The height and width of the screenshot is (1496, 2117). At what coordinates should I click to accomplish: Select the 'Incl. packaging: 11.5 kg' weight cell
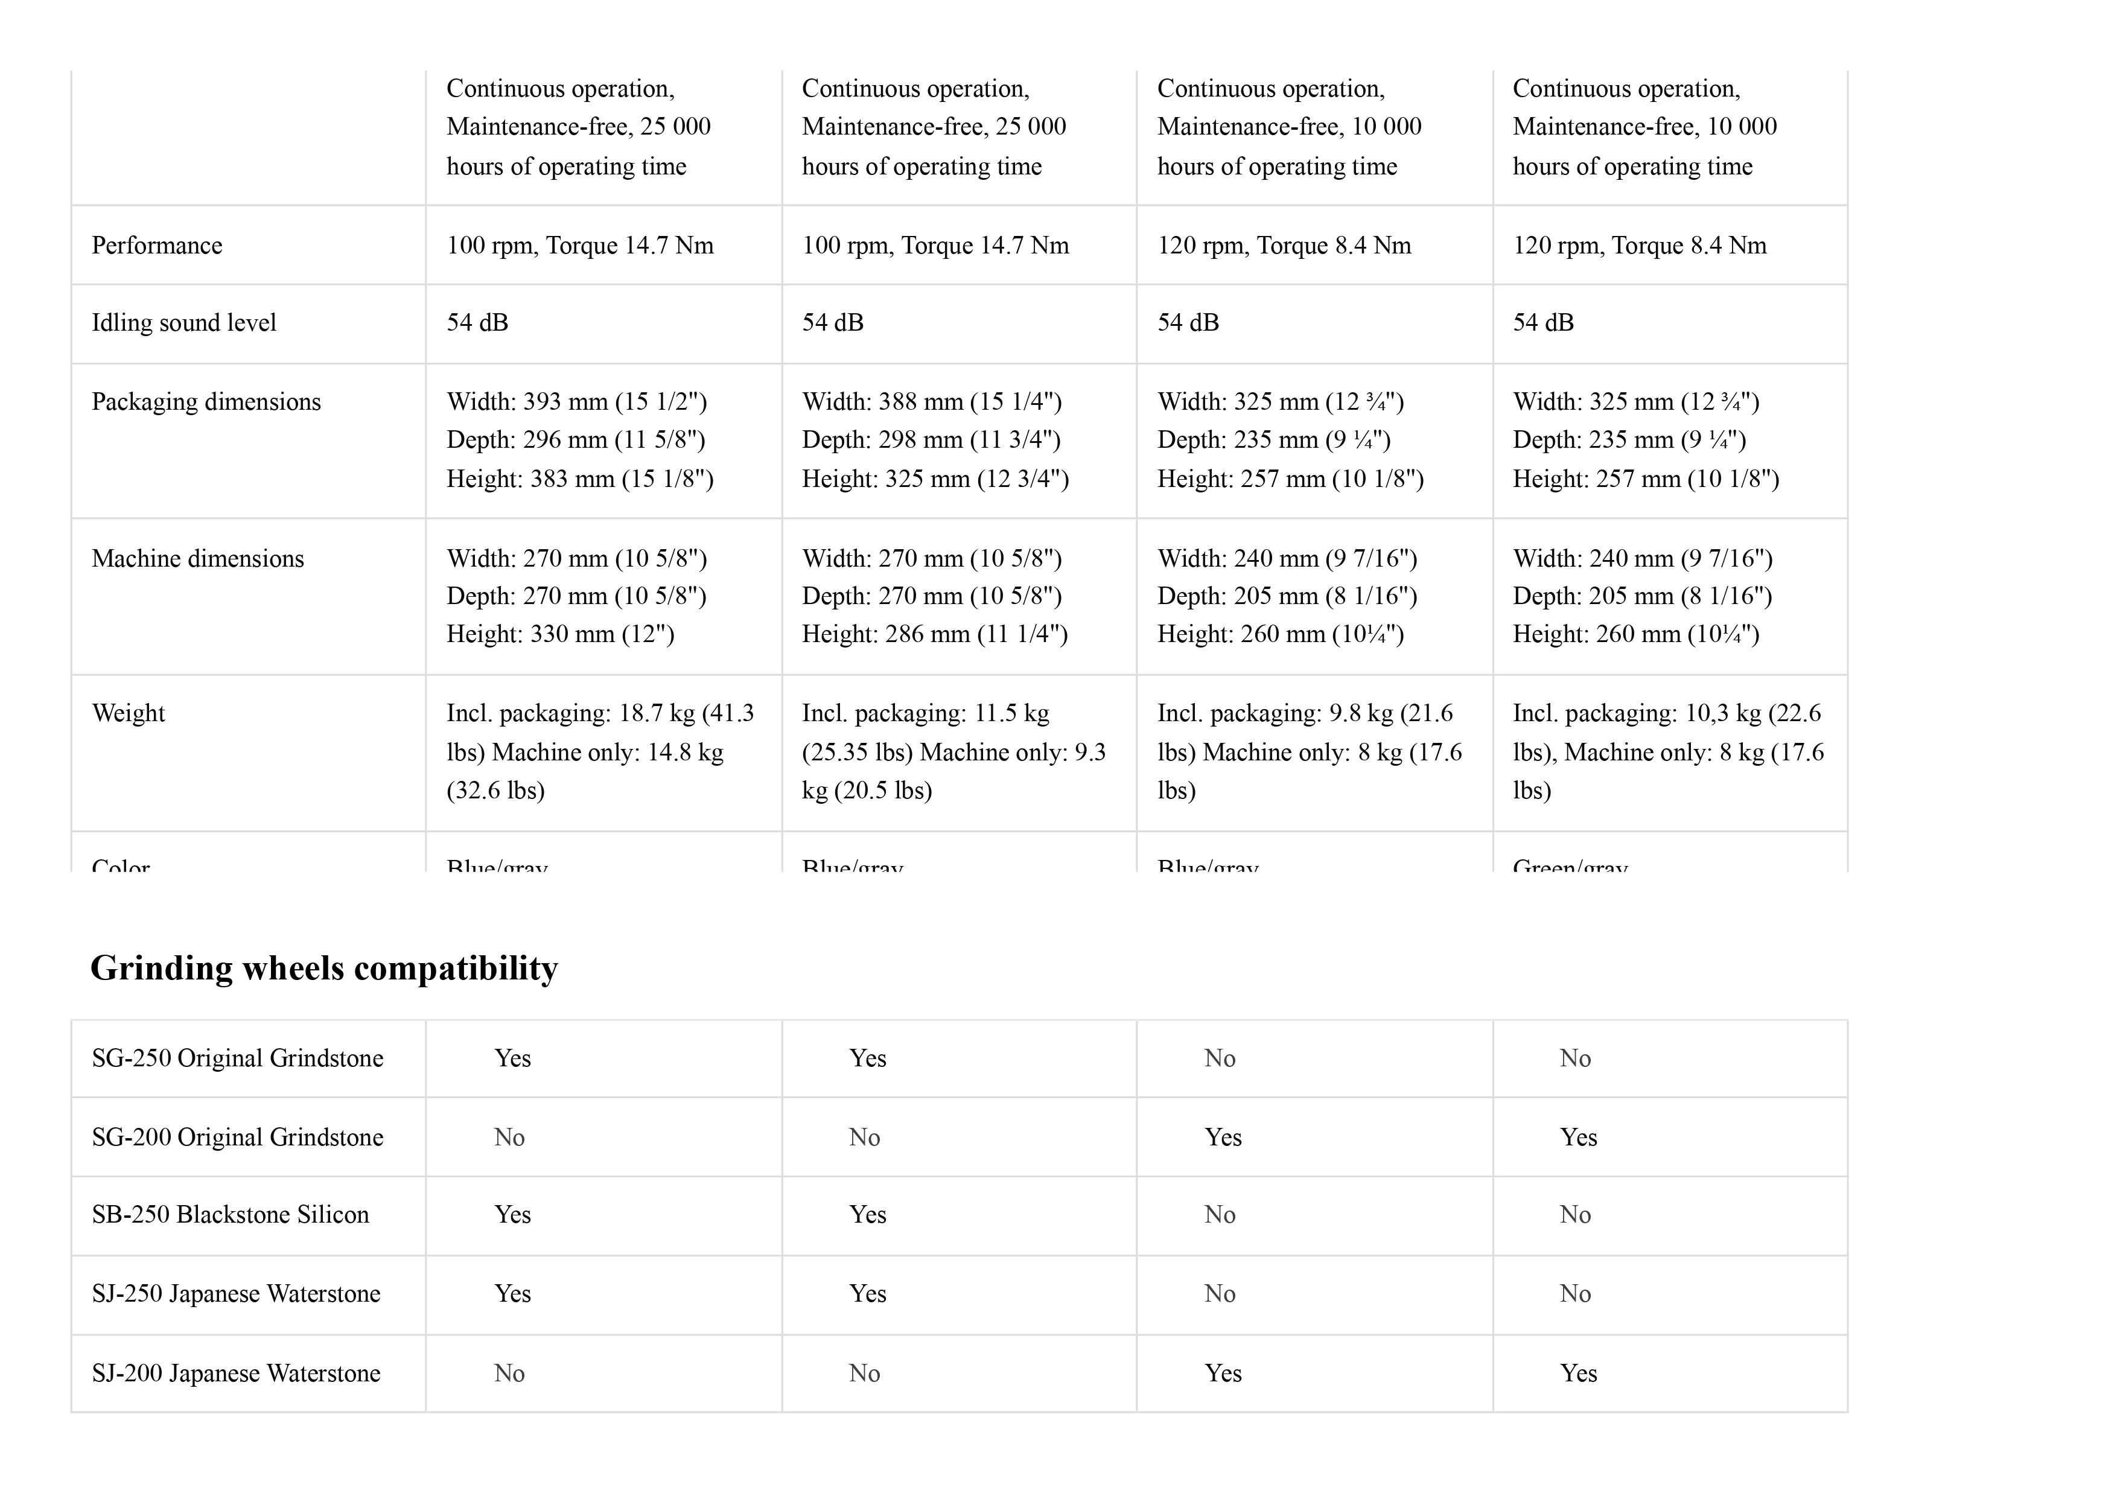tap(953, 752)
